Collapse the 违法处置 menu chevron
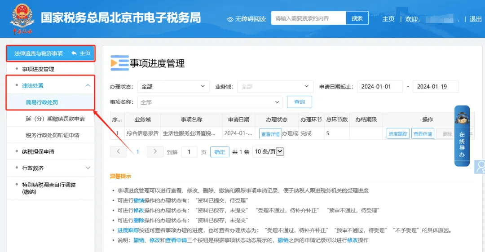The width and height of the screenshot is (485, 252). [x=88, y=85]
